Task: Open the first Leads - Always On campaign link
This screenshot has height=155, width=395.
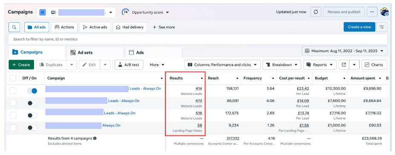Action: coord(145,89)
